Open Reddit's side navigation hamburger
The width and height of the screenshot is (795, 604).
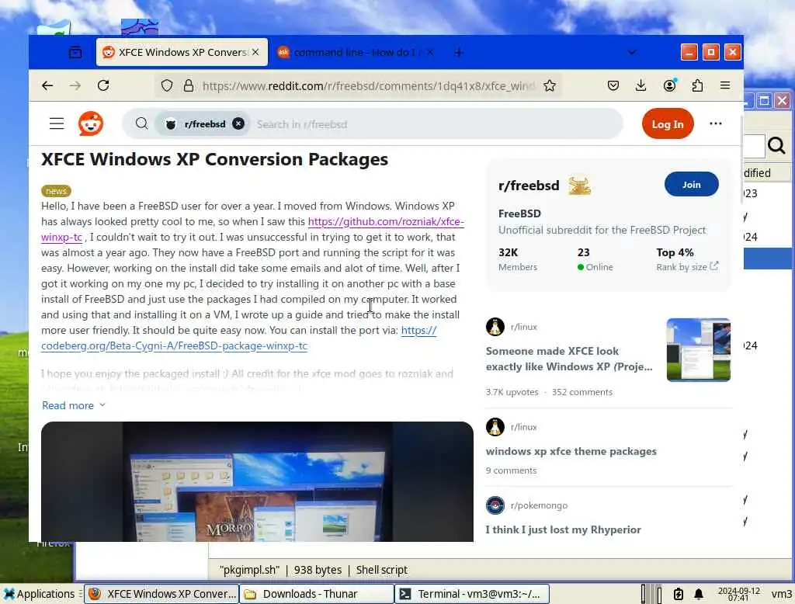57,123
